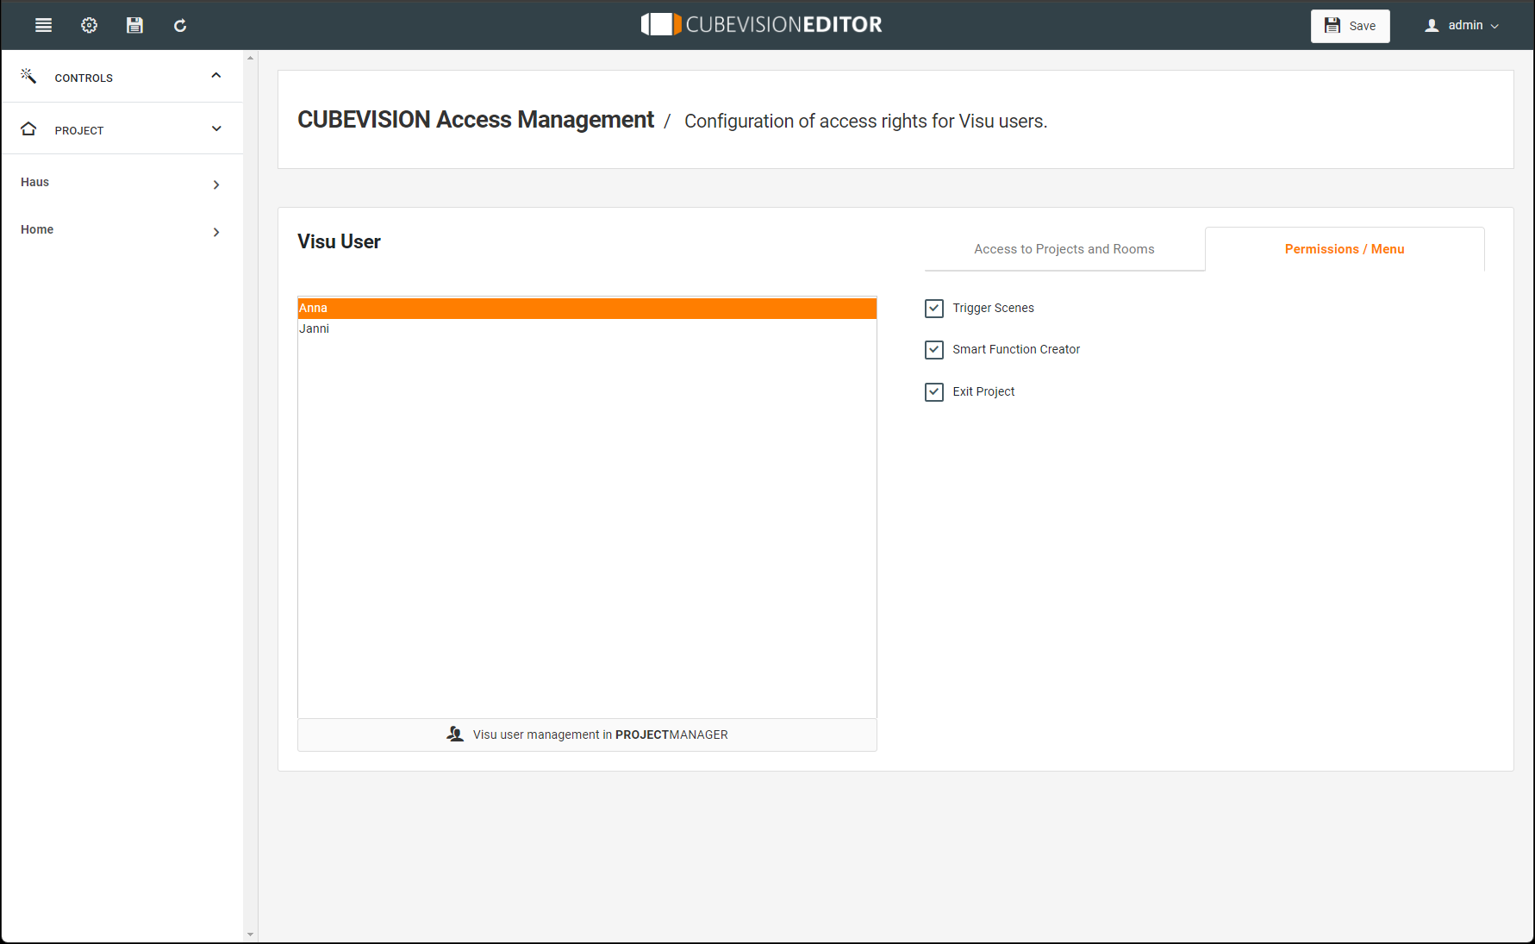Viewport: 1535px width, 944px height.
Task: Select the Permissions / Menu tab
Action: click(x=1345, y=249)
